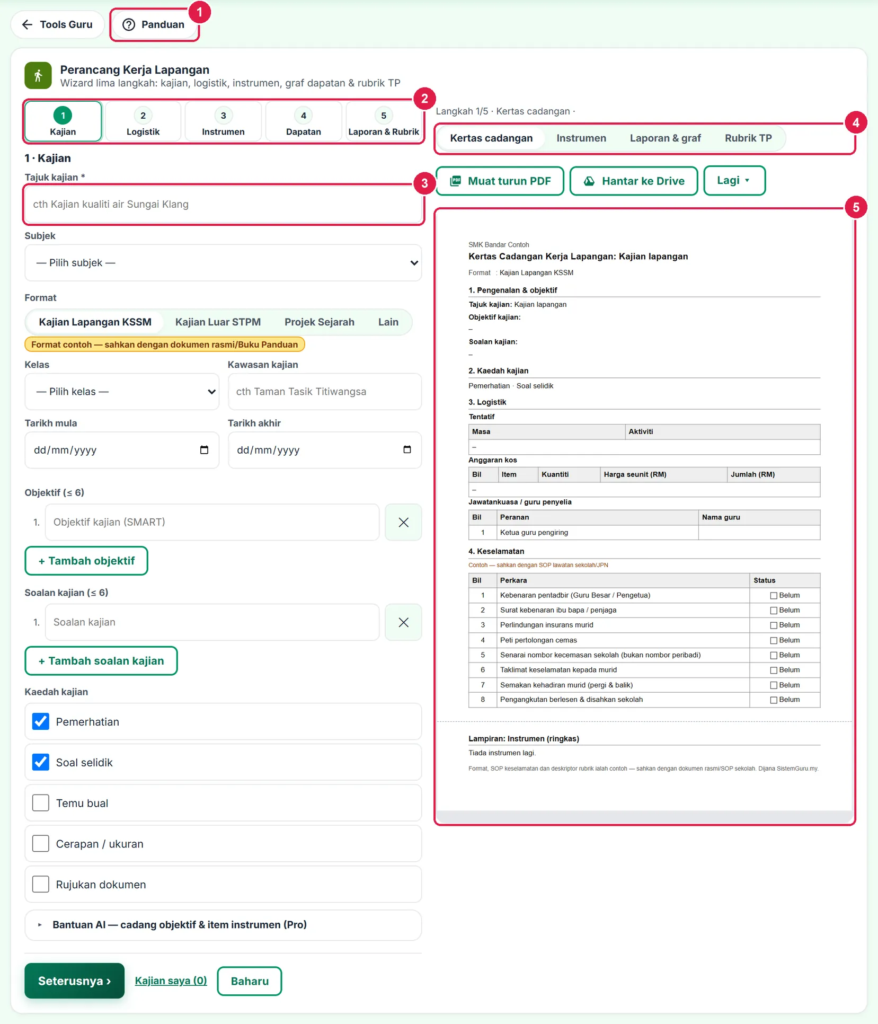This screenshot has width=878, height=1024.
Task: Open the Pilih kelas dropdown
Action: tap(122, 392)
